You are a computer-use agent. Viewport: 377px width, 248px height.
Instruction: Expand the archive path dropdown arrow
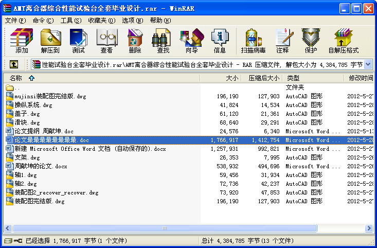(x=368, y=64)
